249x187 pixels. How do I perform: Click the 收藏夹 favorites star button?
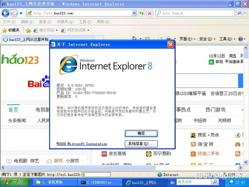(x=11, y=30)
